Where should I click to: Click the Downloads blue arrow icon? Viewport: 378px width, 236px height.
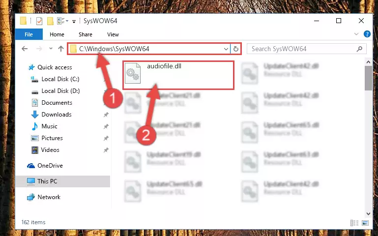35,115
